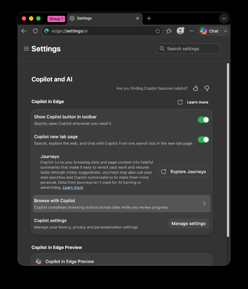Click the Explore Journeys button

point(184,172)
